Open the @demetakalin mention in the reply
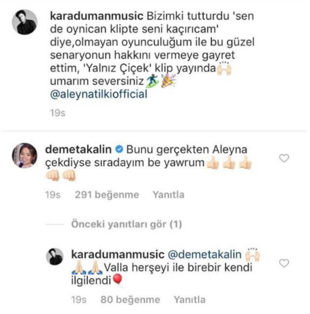The width and height of the screenshot is (310, 314). point(205,255)
